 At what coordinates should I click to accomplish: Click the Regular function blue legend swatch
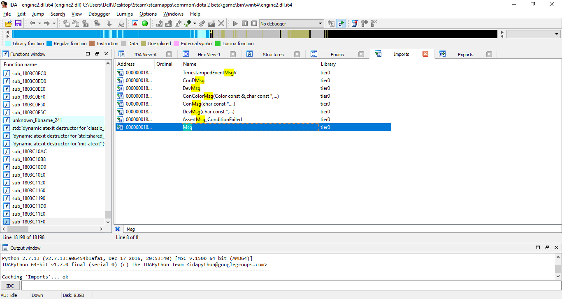[49, 44]
